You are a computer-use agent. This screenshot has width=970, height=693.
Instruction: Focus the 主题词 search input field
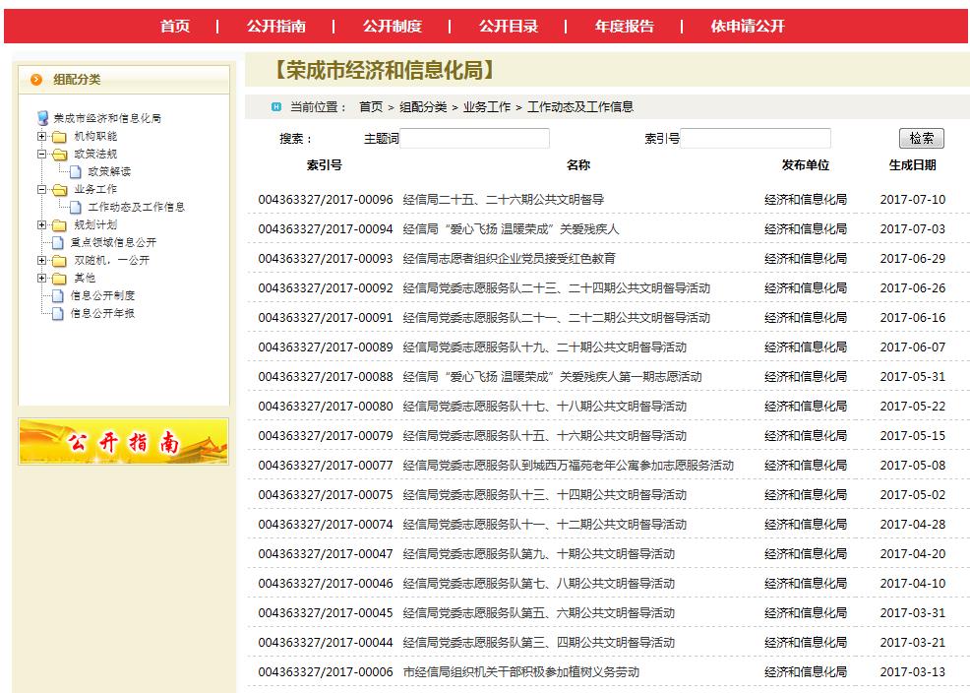point(474,139)
